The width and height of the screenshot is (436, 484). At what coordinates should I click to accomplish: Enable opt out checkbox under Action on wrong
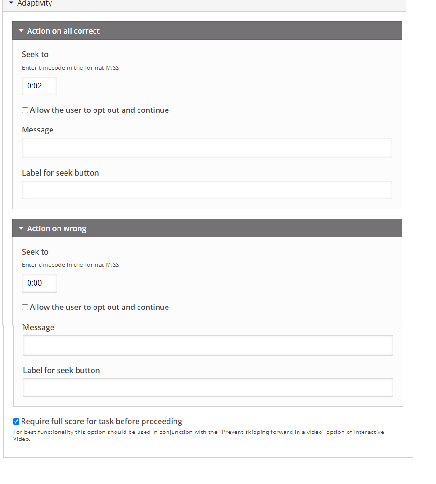click(25, 307)
